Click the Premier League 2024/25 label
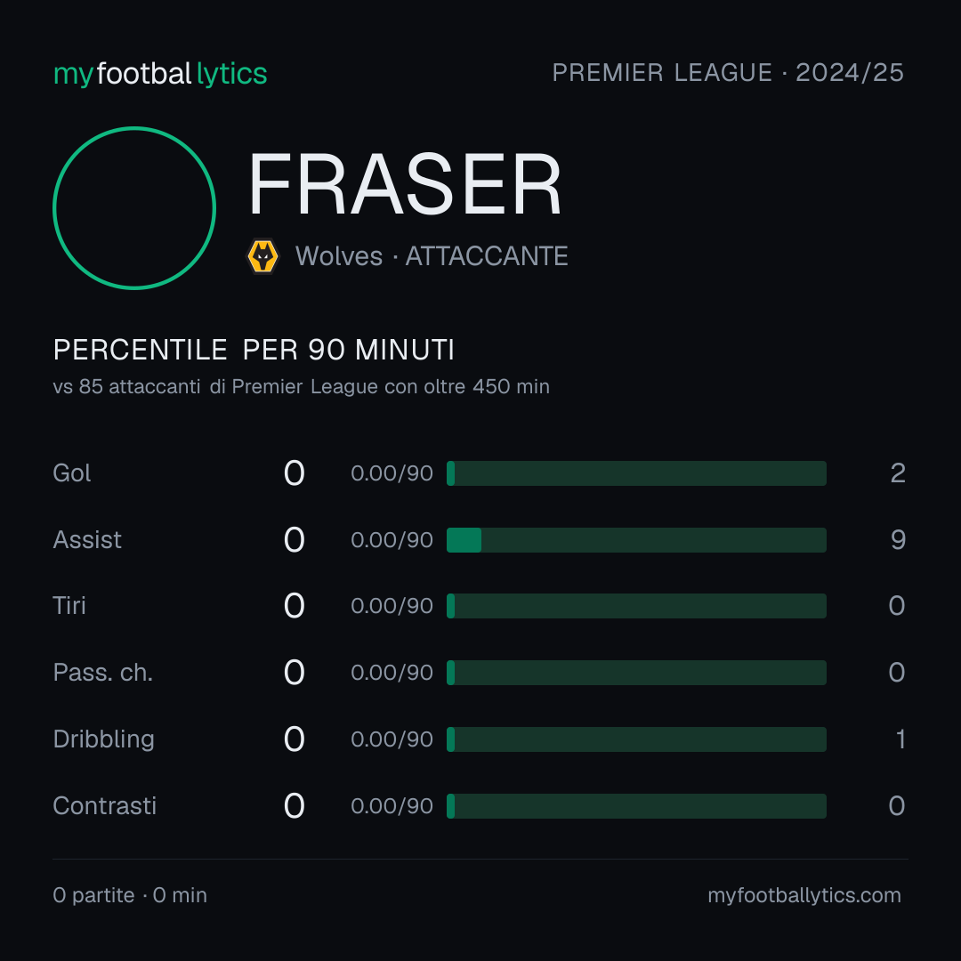Viewport: 961px width, 961px height. (728, 72)
